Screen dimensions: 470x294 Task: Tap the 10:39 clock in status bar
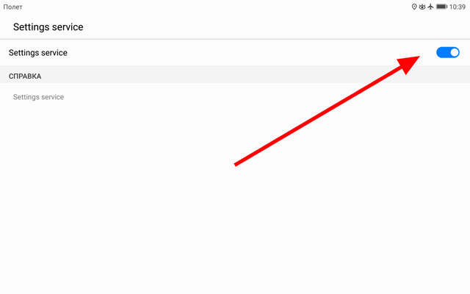[x=457, y=7]
